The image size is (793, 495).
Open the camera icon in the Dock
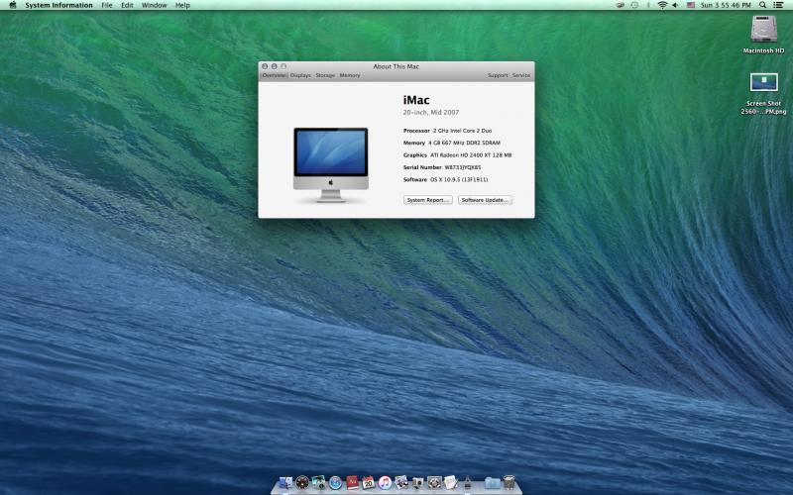coord(417,483)
